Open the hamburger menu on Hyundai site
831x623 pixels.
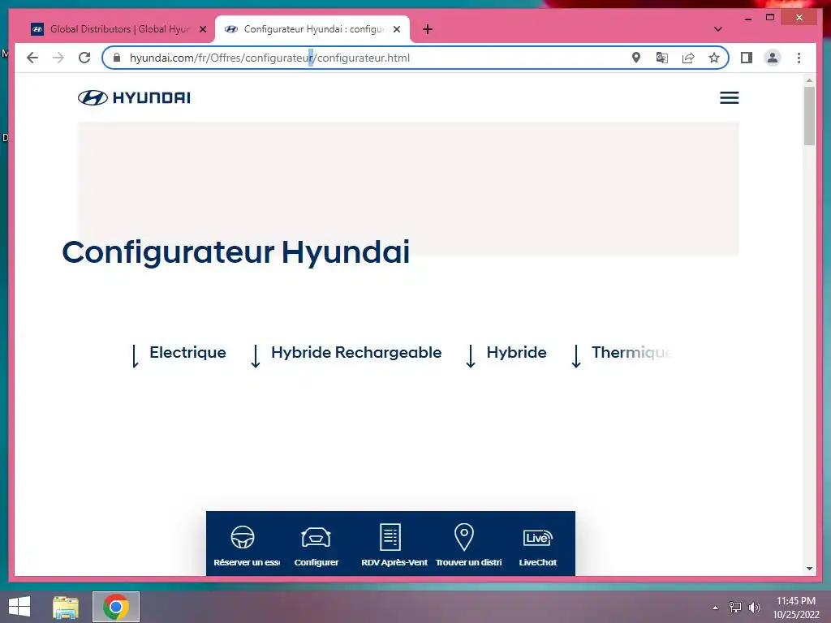(x=730, y=97)
